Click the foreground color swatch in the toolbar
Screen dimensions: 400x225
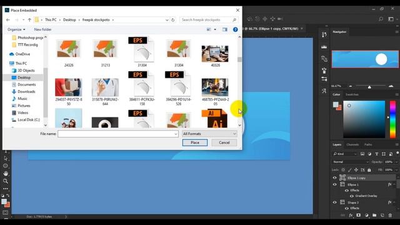4,201
